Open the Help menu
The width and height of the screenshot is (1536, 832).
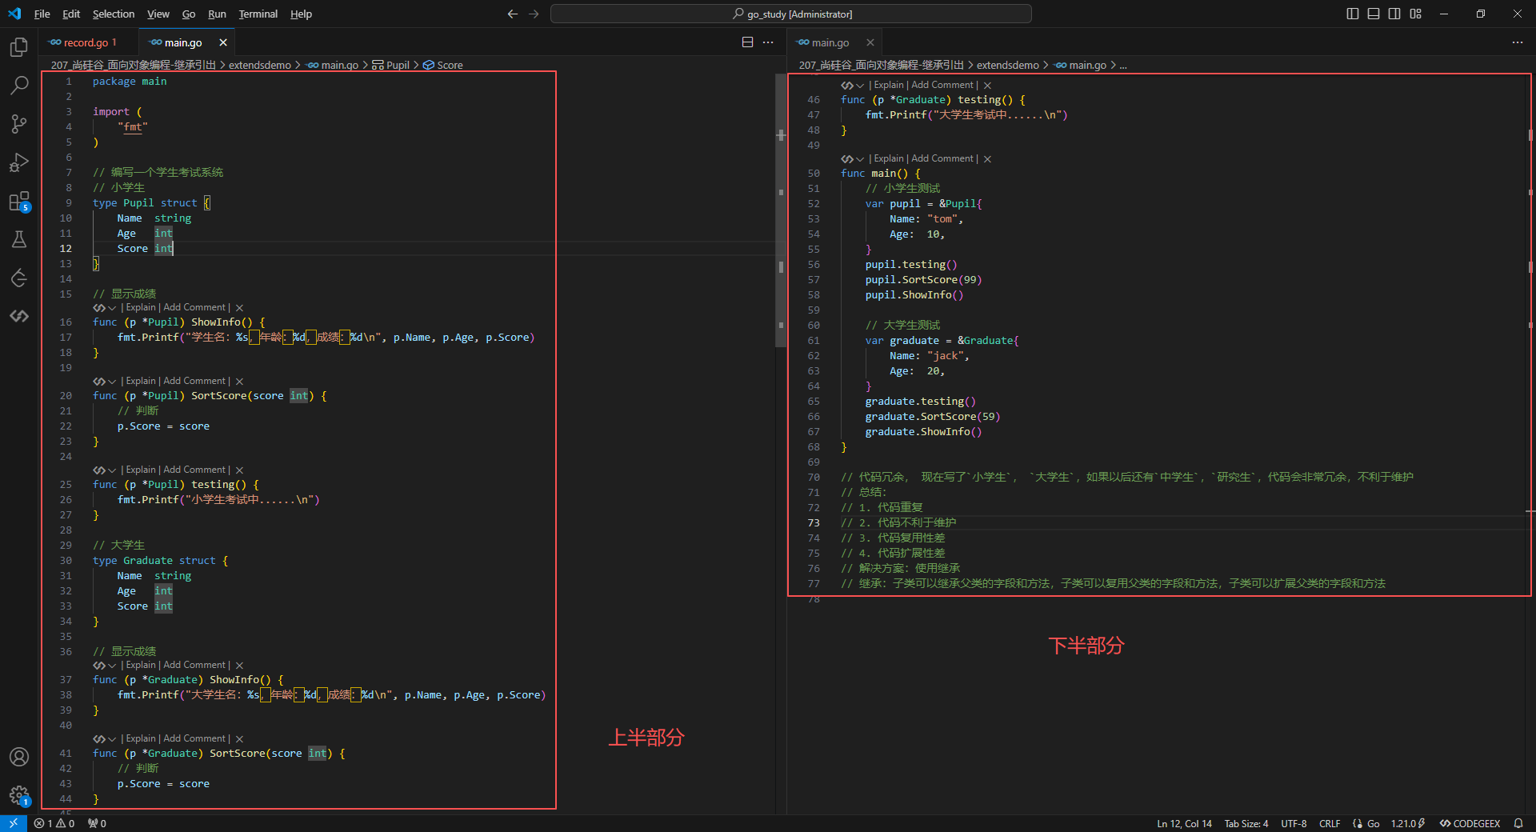[x=301, y=14]
